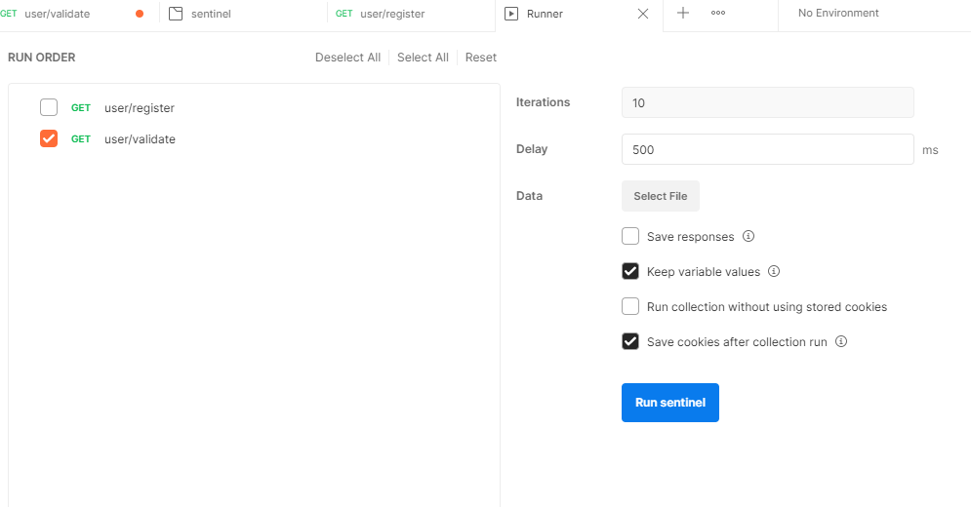Click the ms unit label
The image size is (971, 507).
pyautogui.click(x=930, y=150)
